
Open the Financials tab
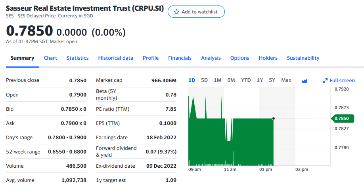[180, 58]
